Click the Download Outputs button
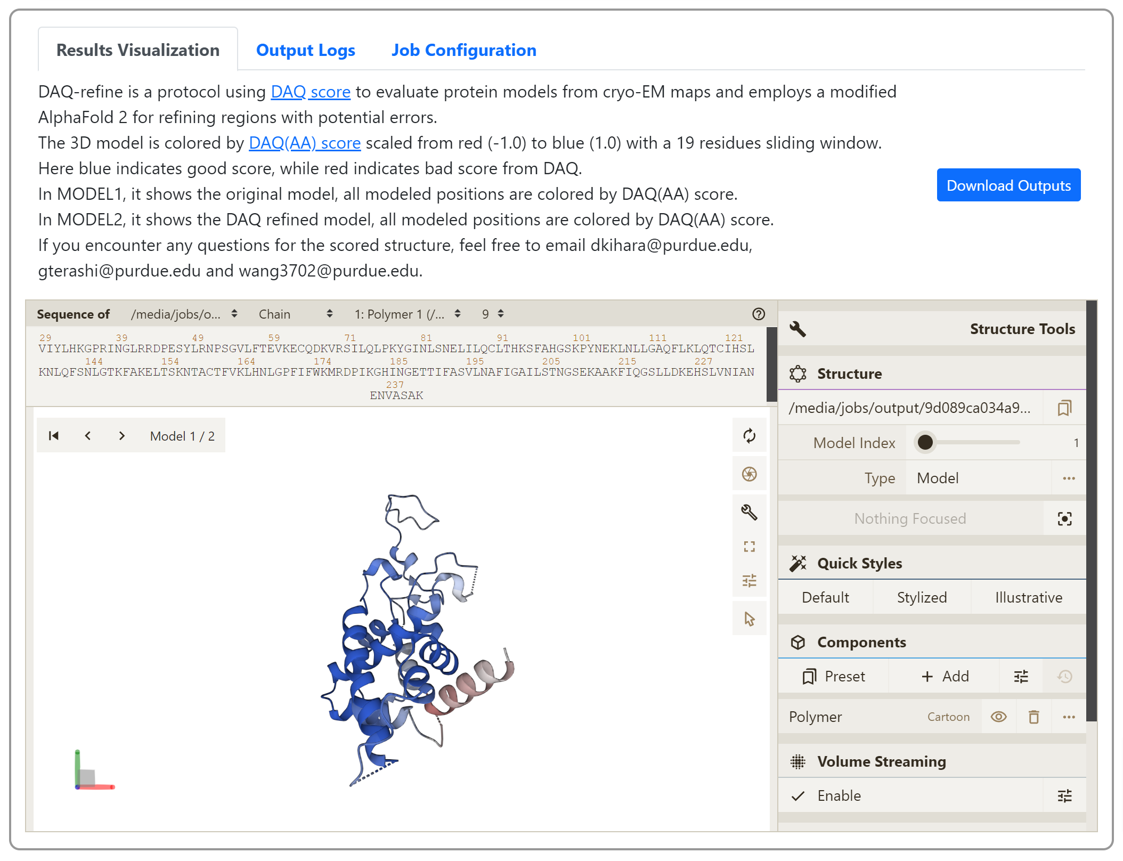Viewport: 1123px width, 861px height. click(1008, 185)
